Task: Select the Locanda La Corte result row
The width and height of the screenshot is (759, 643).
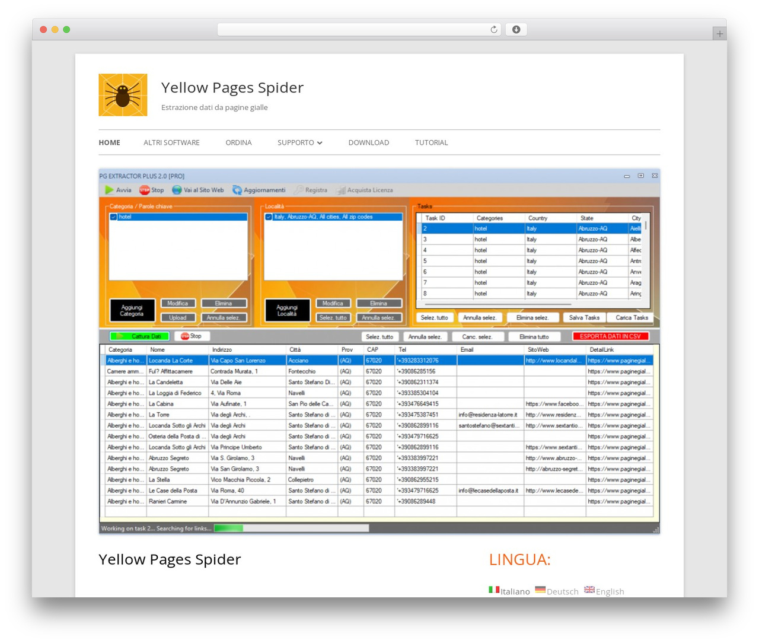Action: pyautogui.click(x=379, y=361)
